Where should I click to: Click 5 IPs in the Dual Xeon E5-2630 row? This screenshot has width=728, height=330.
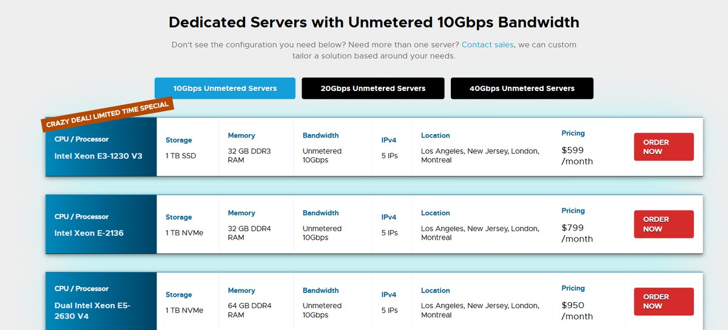point(389,311)
